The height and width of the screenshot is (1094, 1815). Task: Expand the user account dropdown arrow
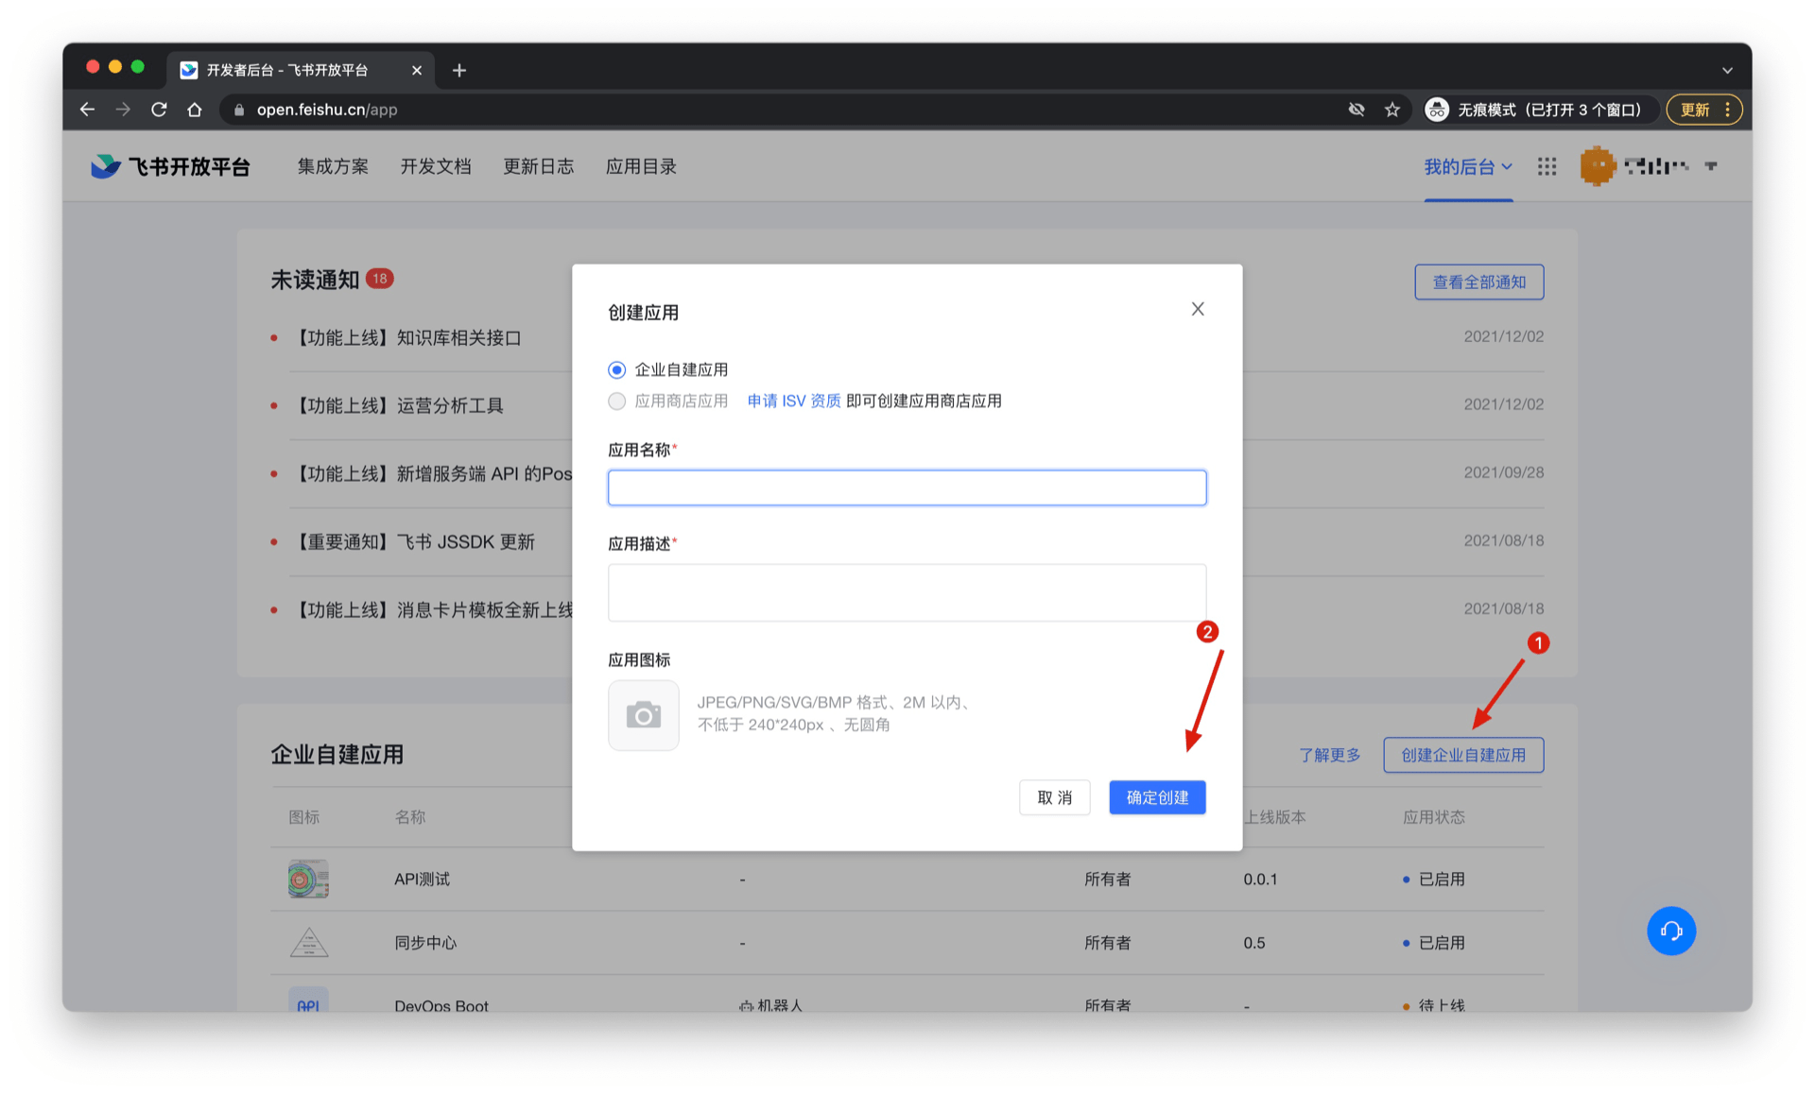point(1711,166)
